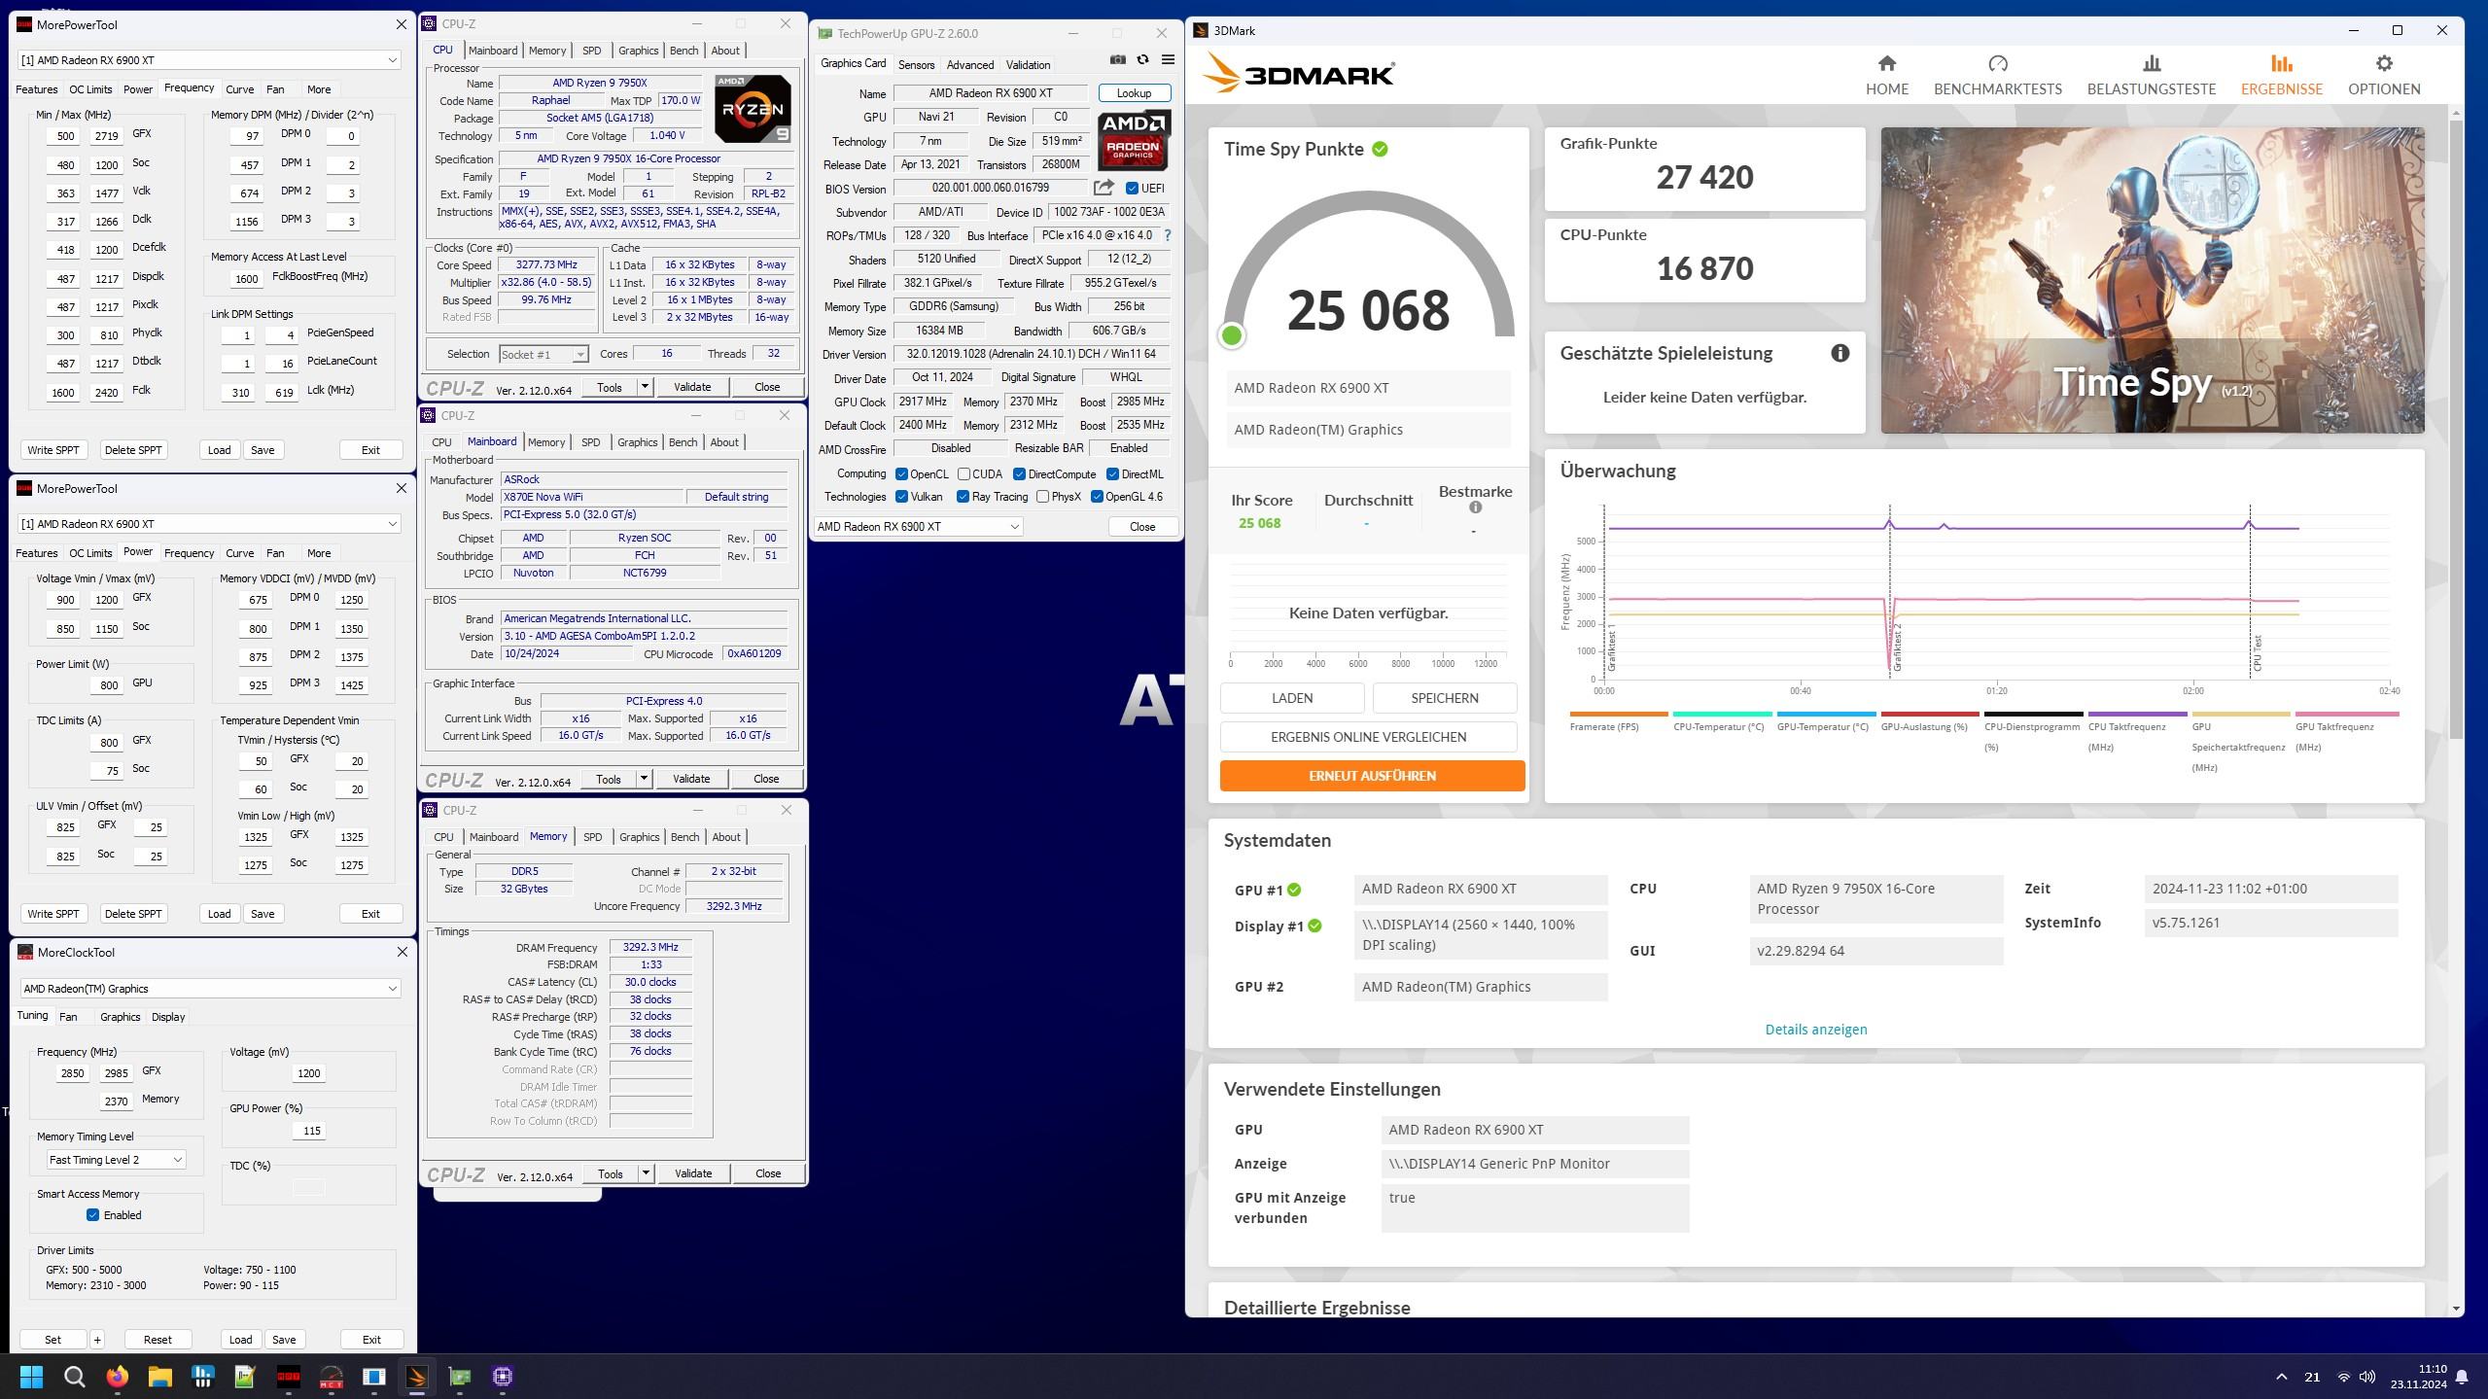
Task: Click the GPU-Z refresh icon
Action: [x=1142, y=60]
